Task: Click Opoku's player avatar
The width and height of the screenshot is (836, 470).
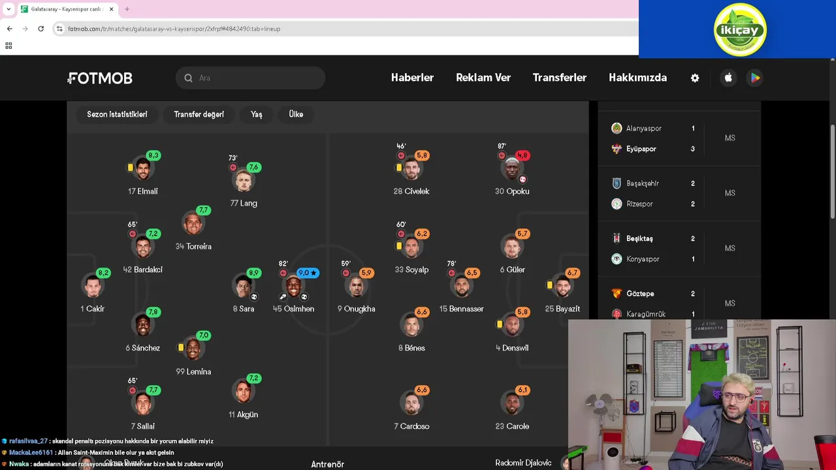Action: pyautogui.click(x=512, y=168)
